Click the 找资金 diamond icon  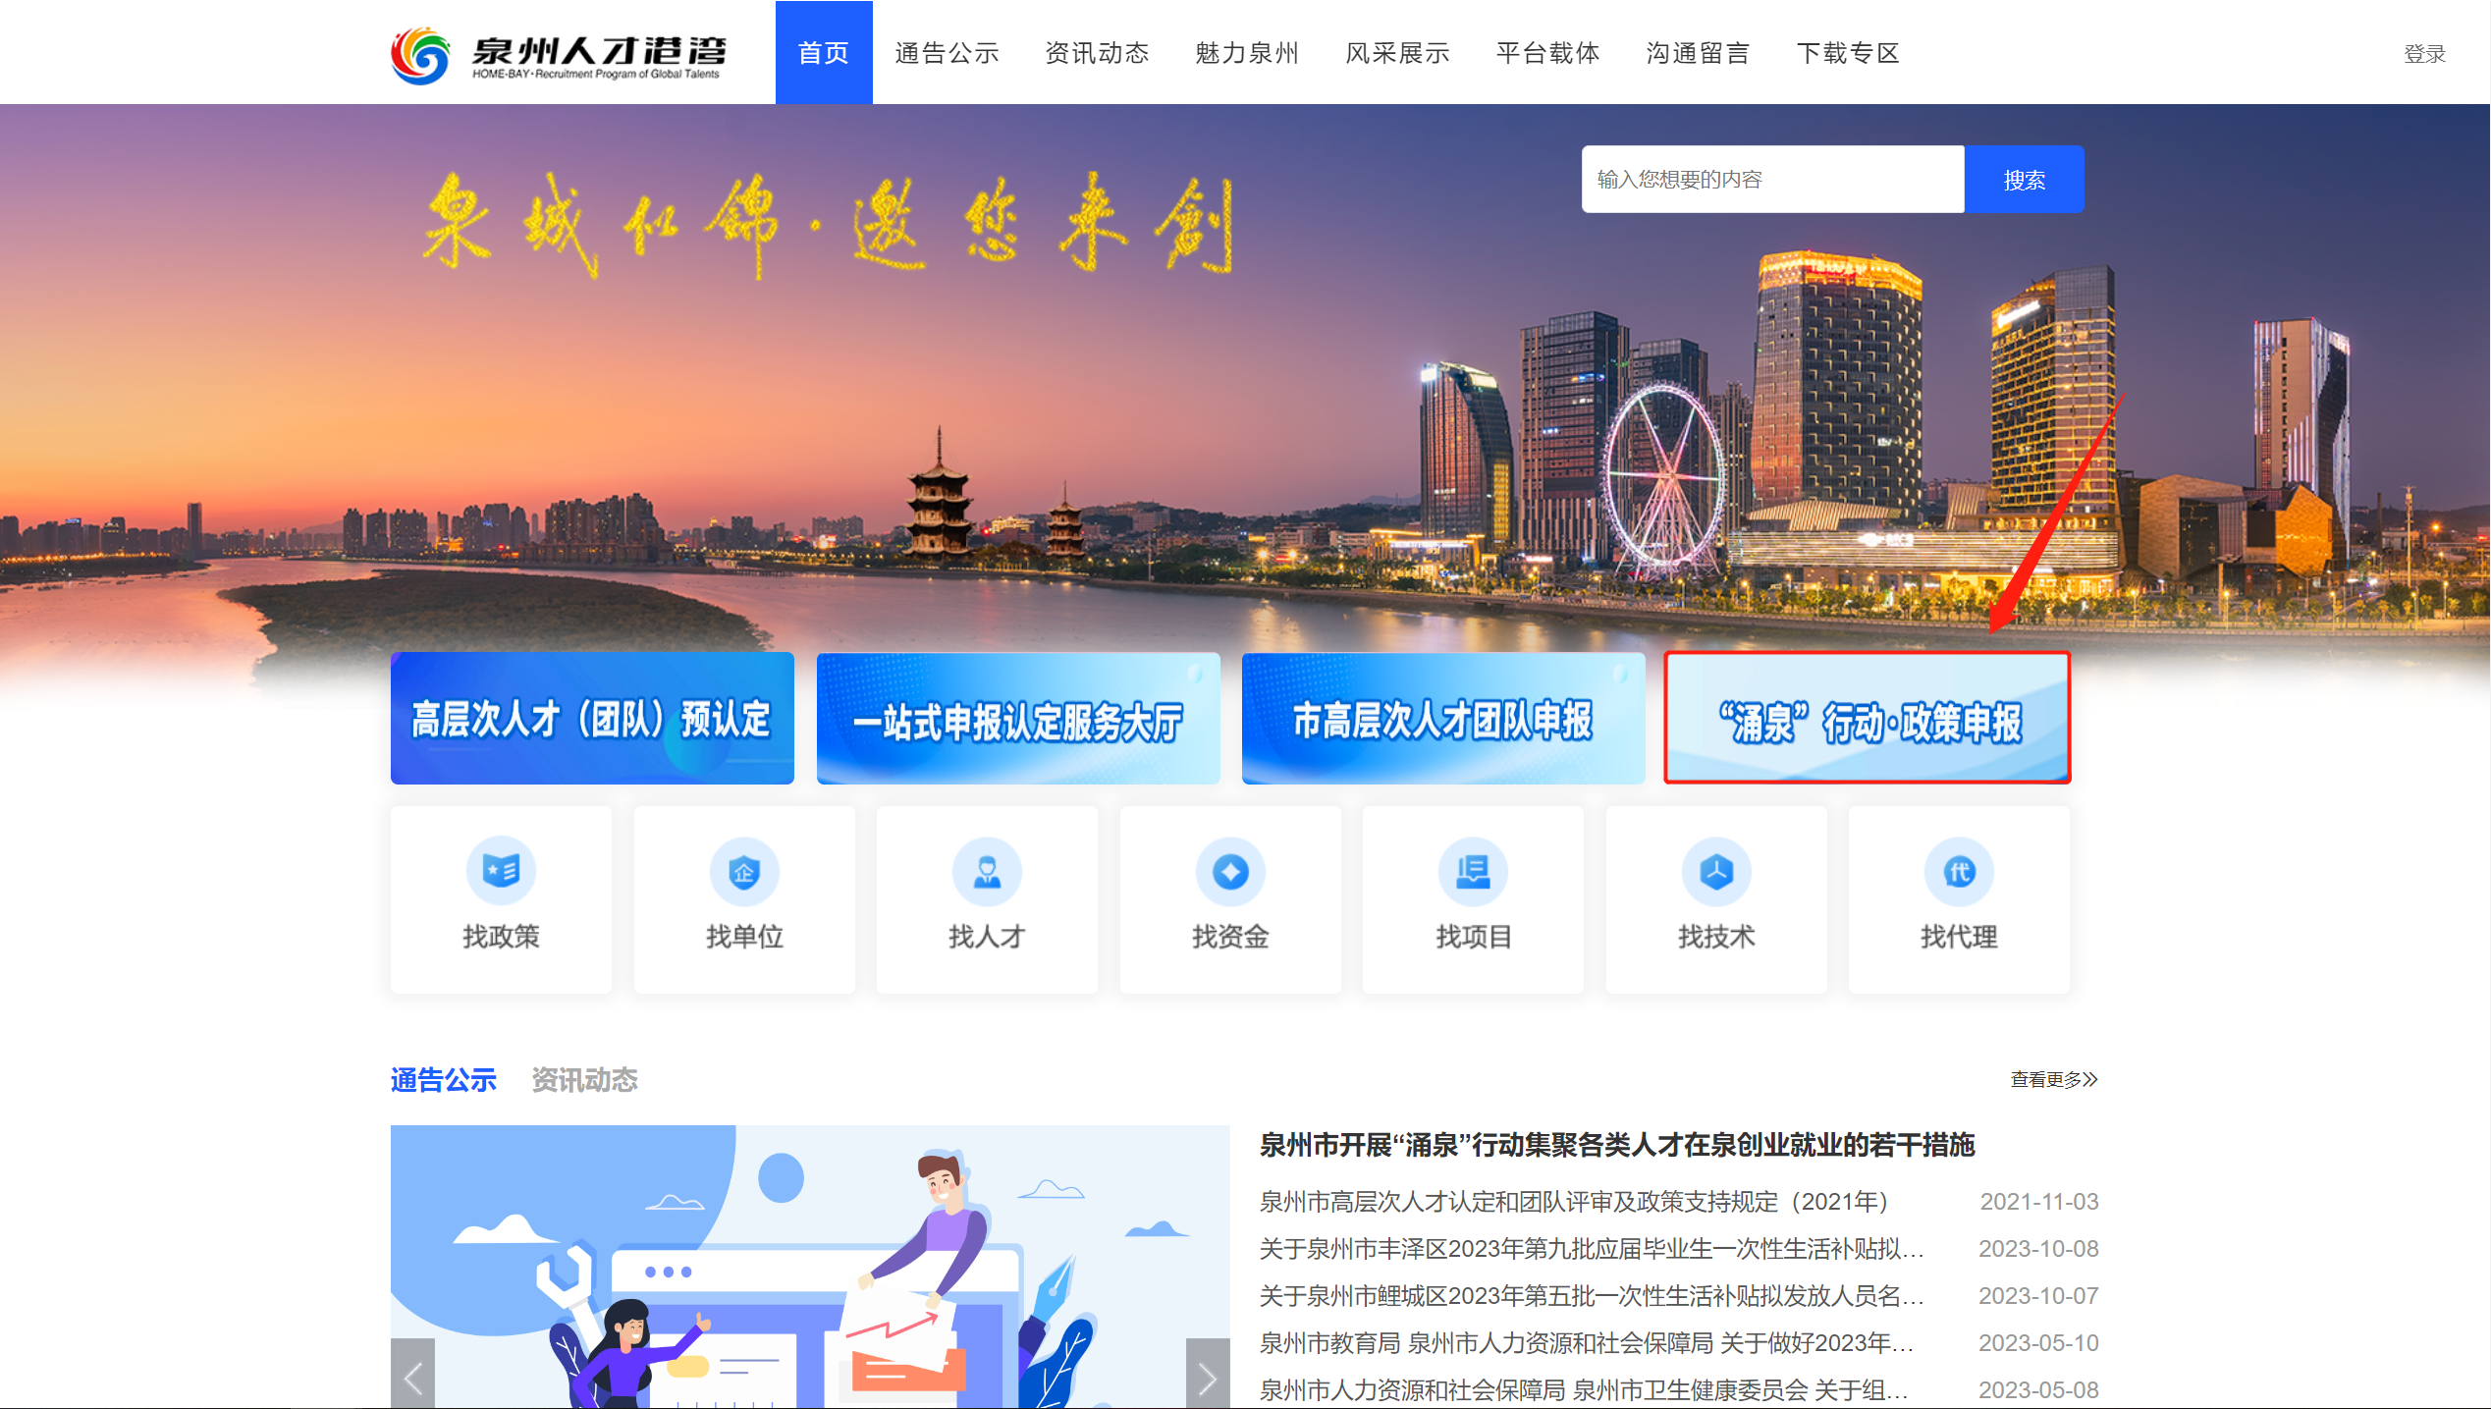coord(1230,871)
